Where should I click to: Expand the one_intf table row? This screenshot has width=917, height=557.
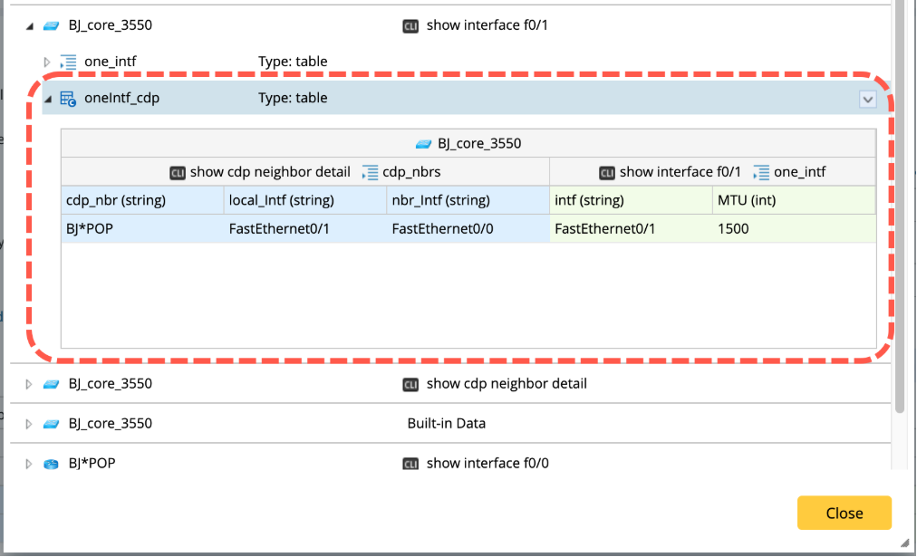tap(48, 62)
